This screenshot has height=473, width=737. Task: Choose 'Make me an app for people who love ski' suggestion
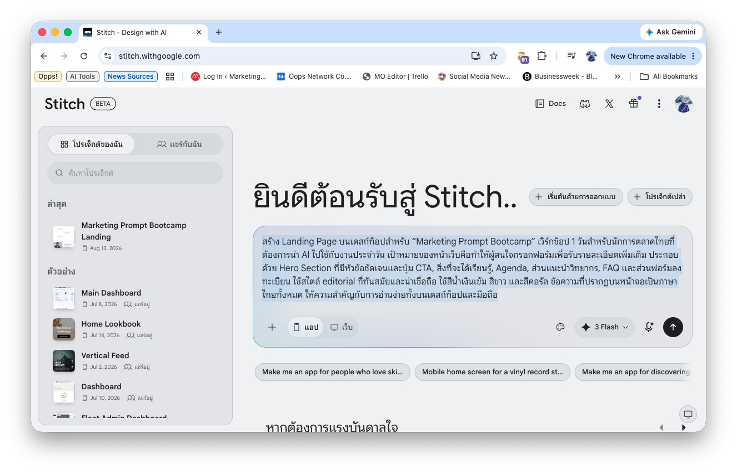click(x=333, y=372)
